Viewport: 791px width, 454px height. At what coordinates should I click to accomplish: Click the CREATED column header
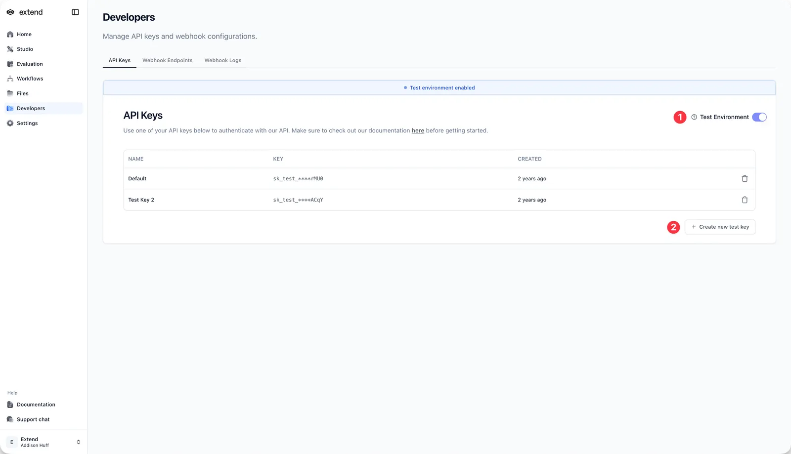click(529, 159)
